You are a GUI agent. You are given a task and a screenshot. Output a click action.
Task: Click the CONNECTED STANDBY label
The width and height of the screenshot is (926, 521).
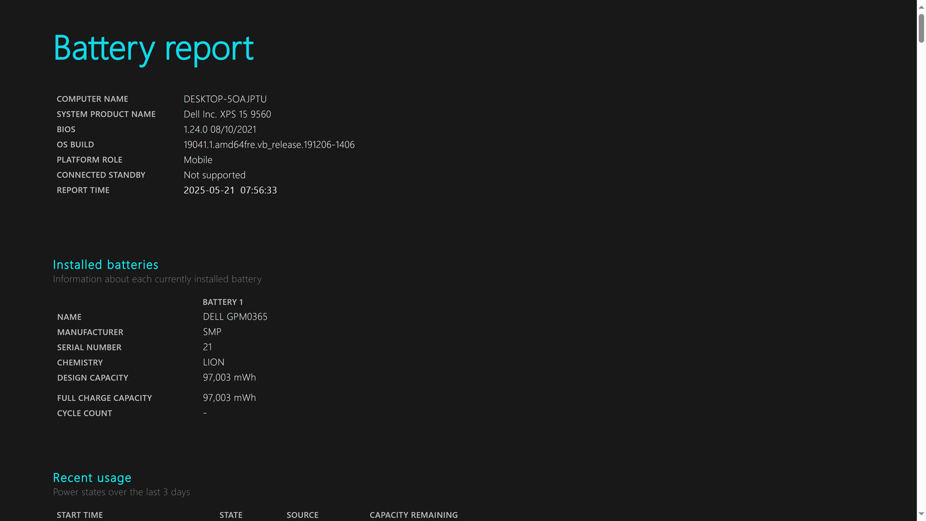point(101,175)
